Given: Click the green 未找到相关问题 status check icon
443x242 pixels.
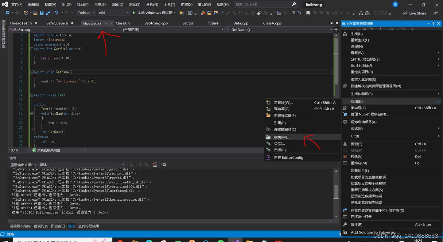Looking at the screenshot, I should [x=34, y=150].
